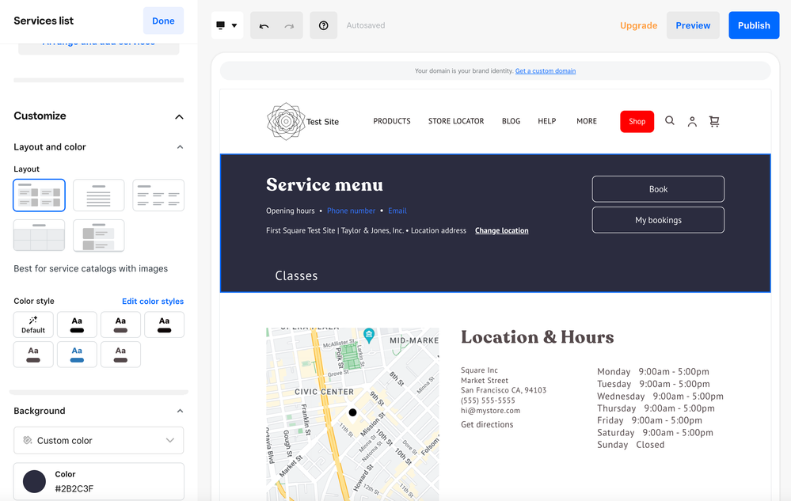
Task: Open the help question mark icon
Action: coord(323,25)
